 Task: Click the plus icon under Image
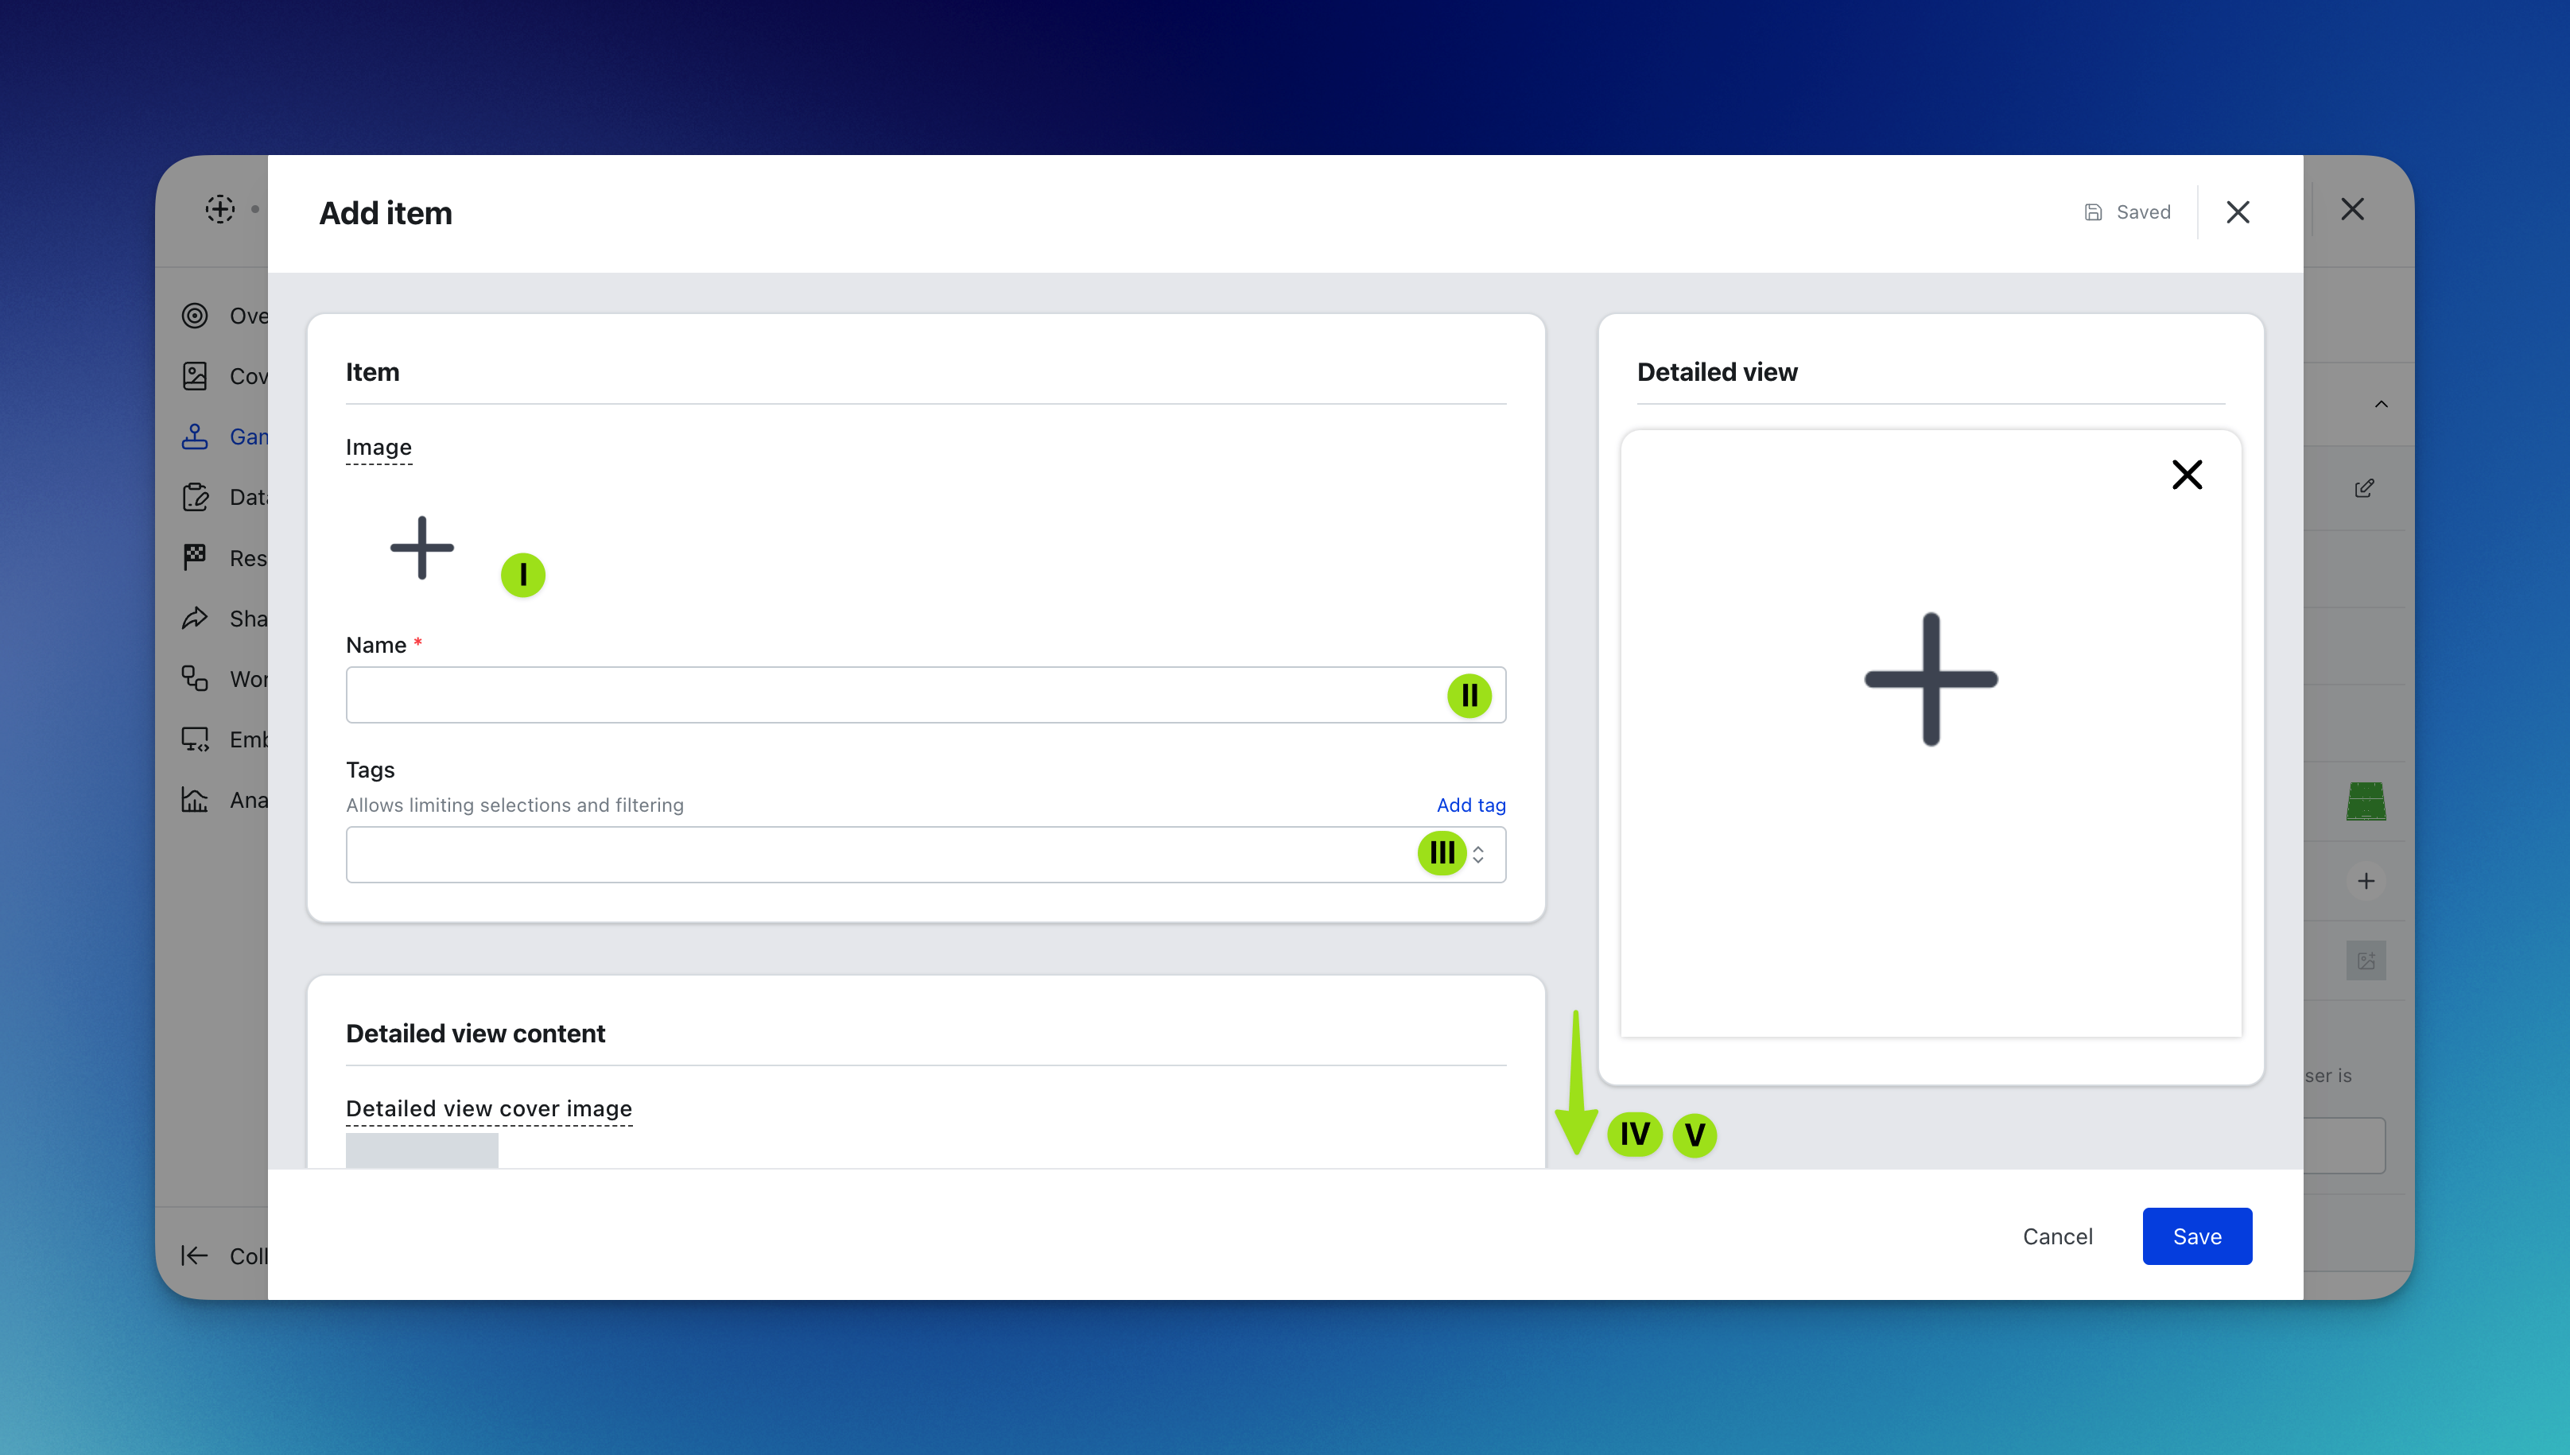coord(421,548)
